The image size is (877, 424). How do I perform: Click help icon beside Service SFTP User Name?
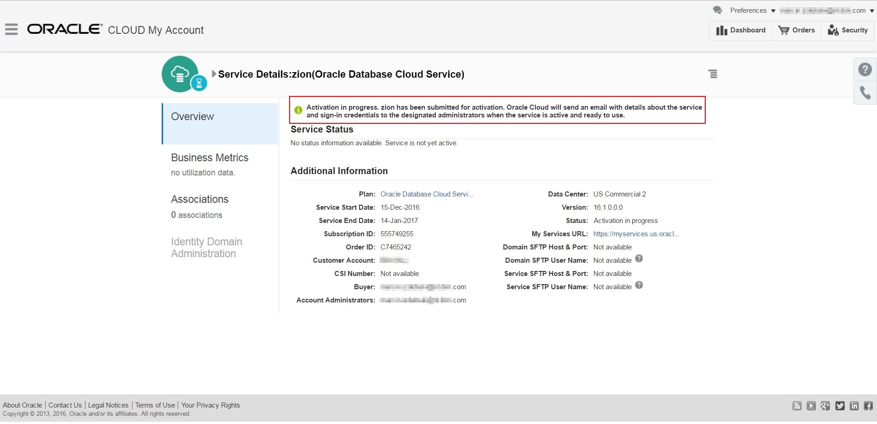pos(639,285)
